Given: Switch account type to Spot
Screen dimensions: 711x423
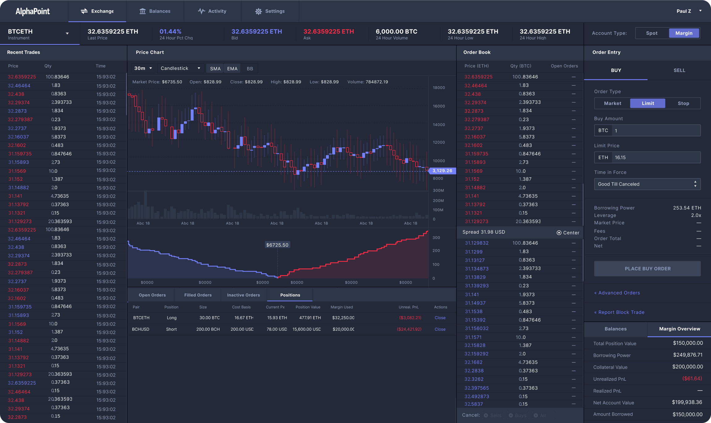Looking at the screenshot, I should [x=652, y=33].
